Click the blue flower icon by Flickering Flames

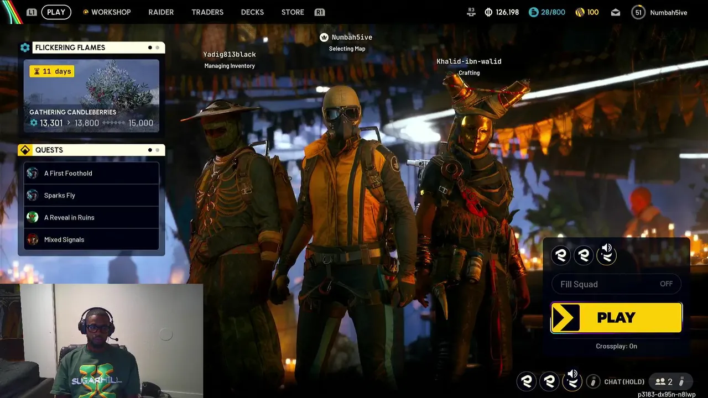pos(25,48)
